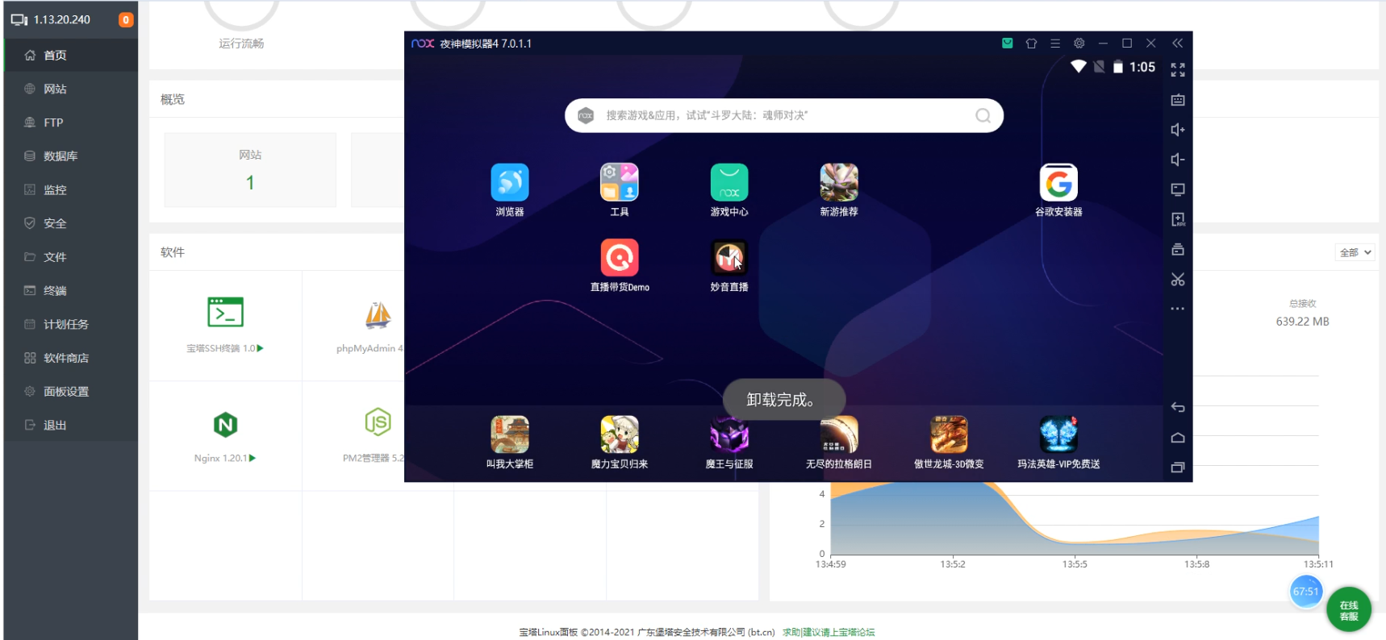Open the Nox store bag icon
The height and width of the screenshot is (640, 1386).
point(1008,44)
